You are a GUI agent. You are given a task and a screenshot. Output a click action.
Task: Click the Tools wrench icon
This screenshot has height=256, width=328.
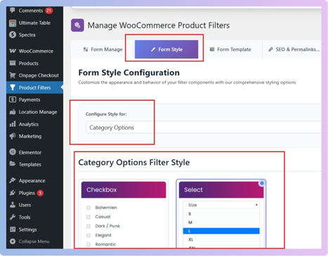(x=13, y=217)
